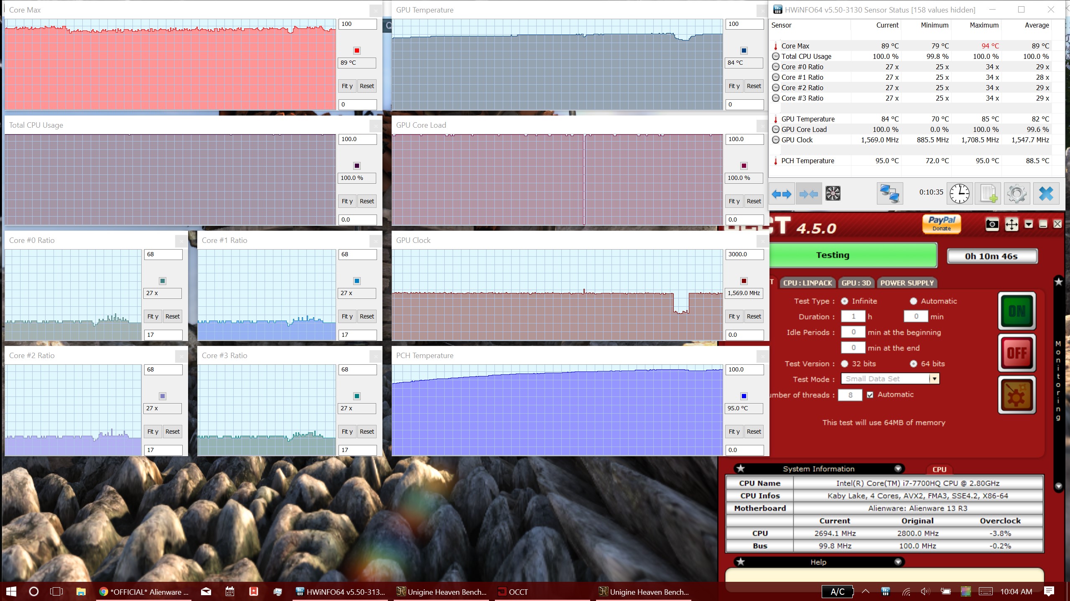Screen dimensions: 1070x601
Task: Select CPU tab in System Information
Action: (x=939, y=469)
